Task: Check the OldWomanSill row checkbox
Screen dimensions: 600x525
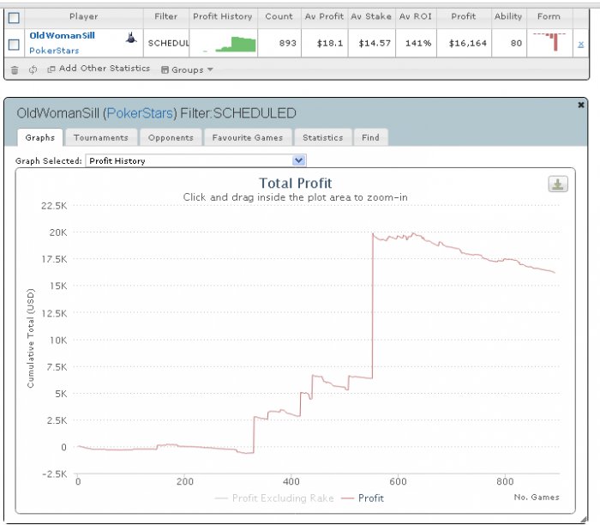Action: pyautogui.click(x=14, y=45)
